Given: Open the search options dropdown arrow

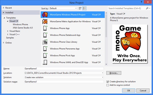Looking at the screenshot, I should [150, 8].
